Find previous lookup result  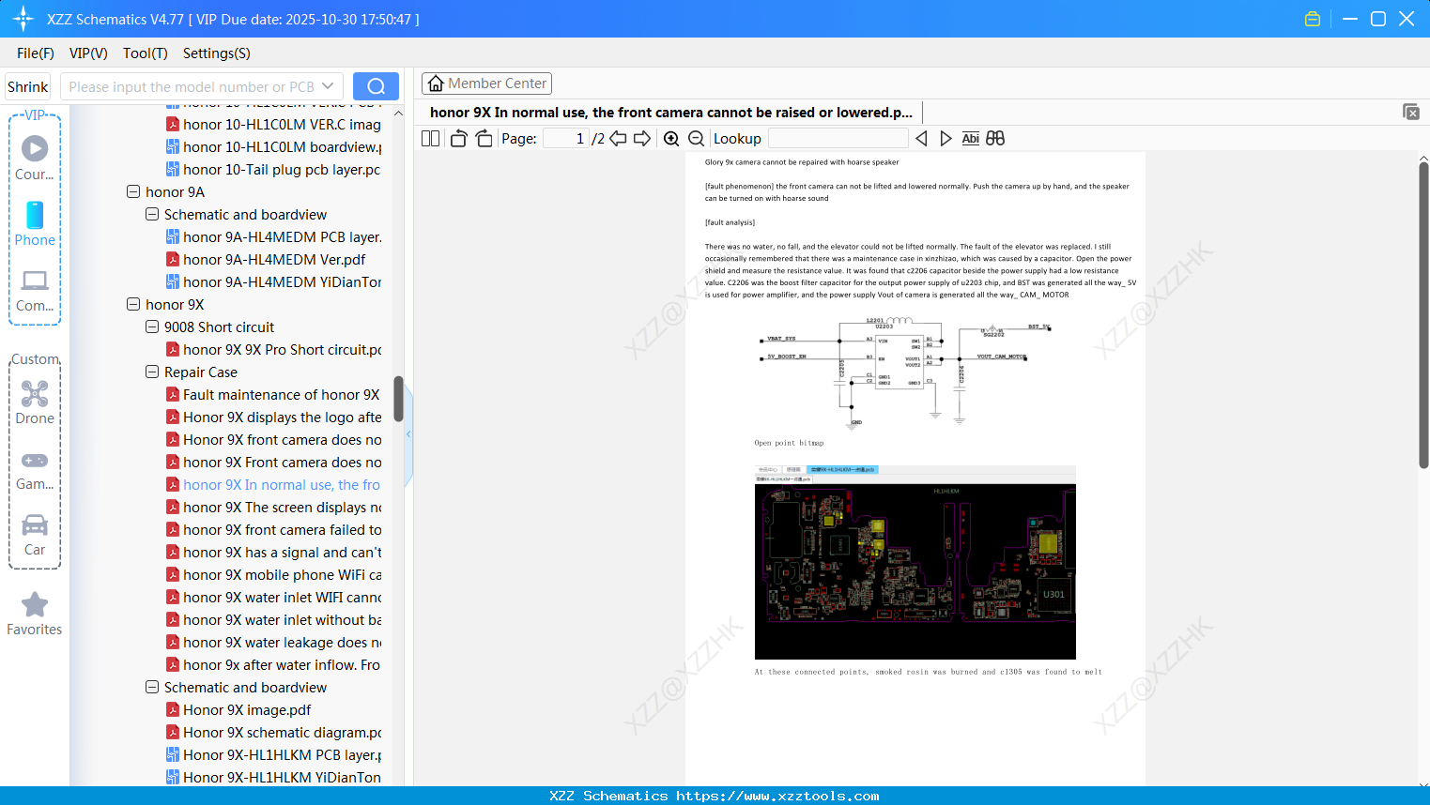coord(921,138)
